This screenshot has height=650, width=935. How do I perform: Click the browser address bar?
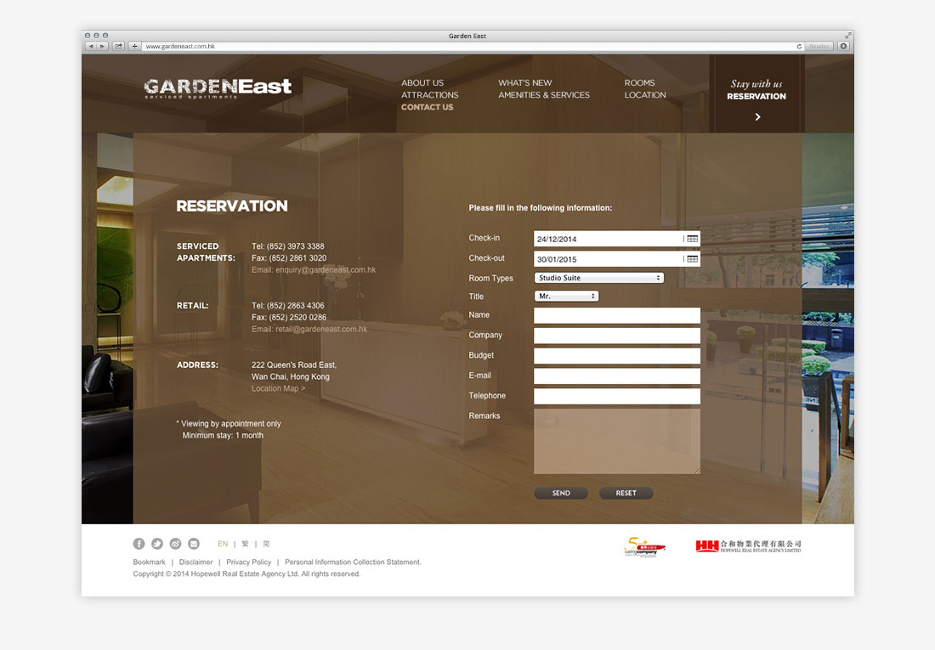click(x=471, y=47)
